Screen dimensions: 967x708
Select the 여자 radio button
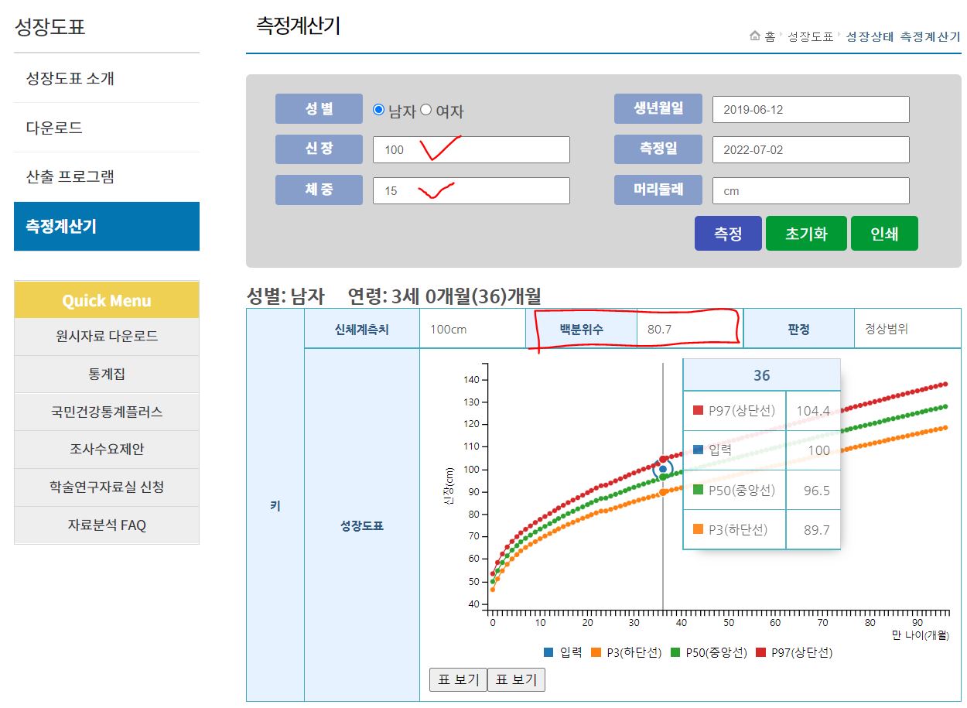point(426,109)
